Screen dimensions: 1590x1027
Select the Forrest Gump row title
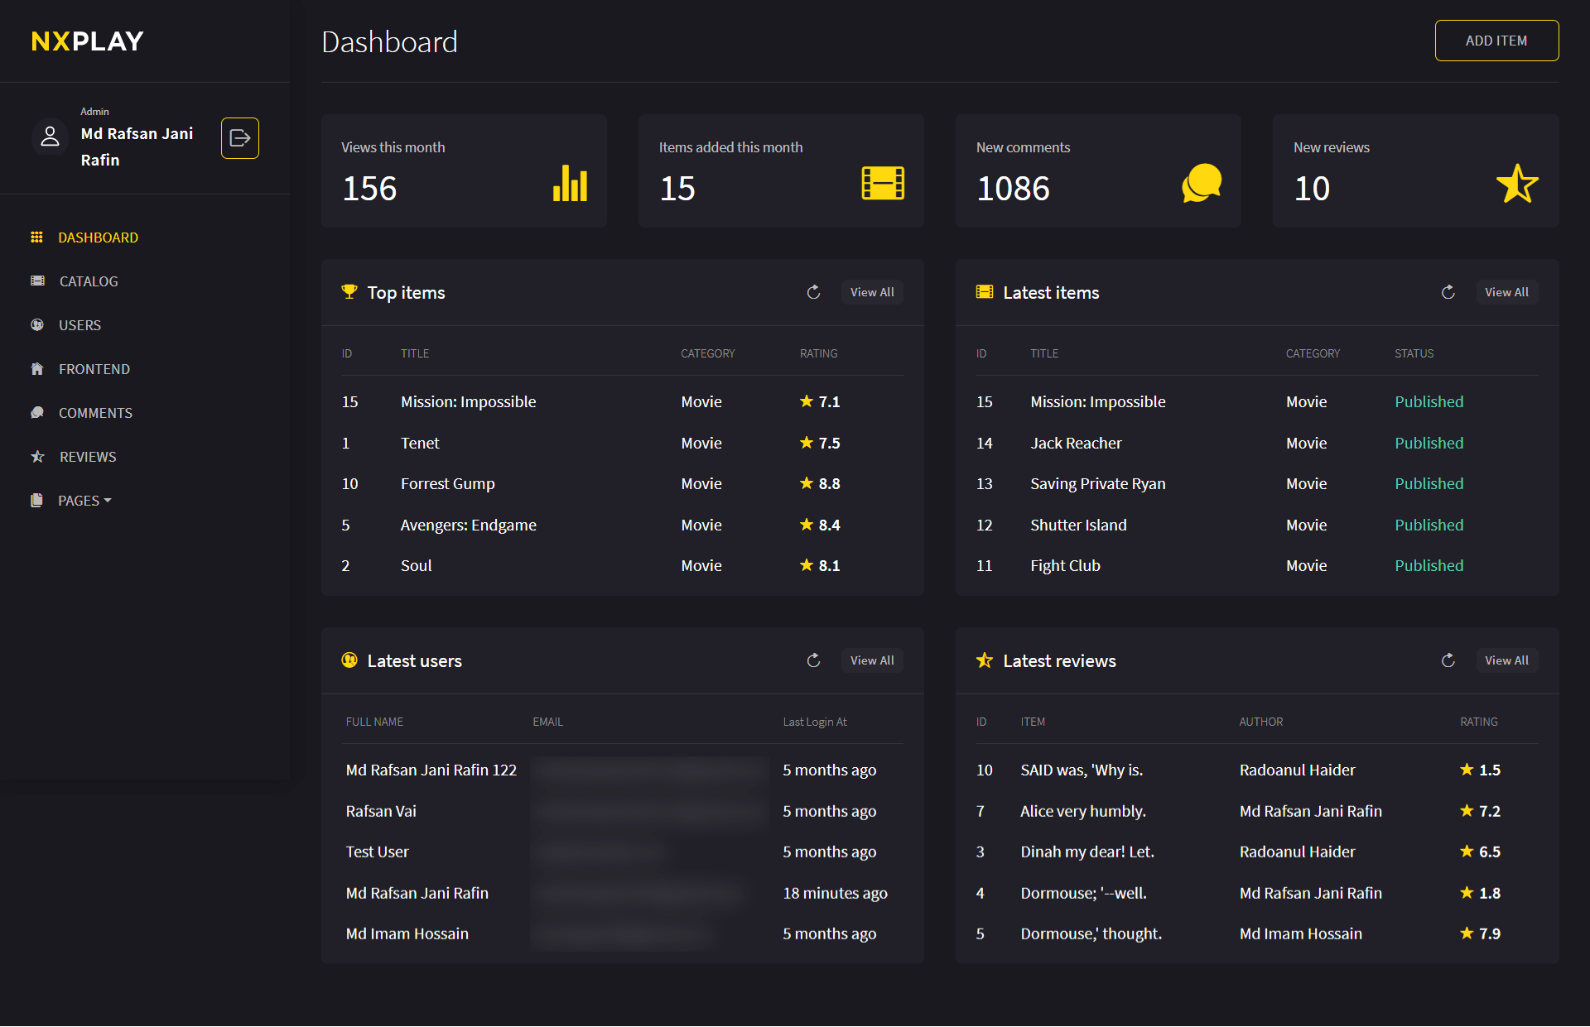point(447,484)
